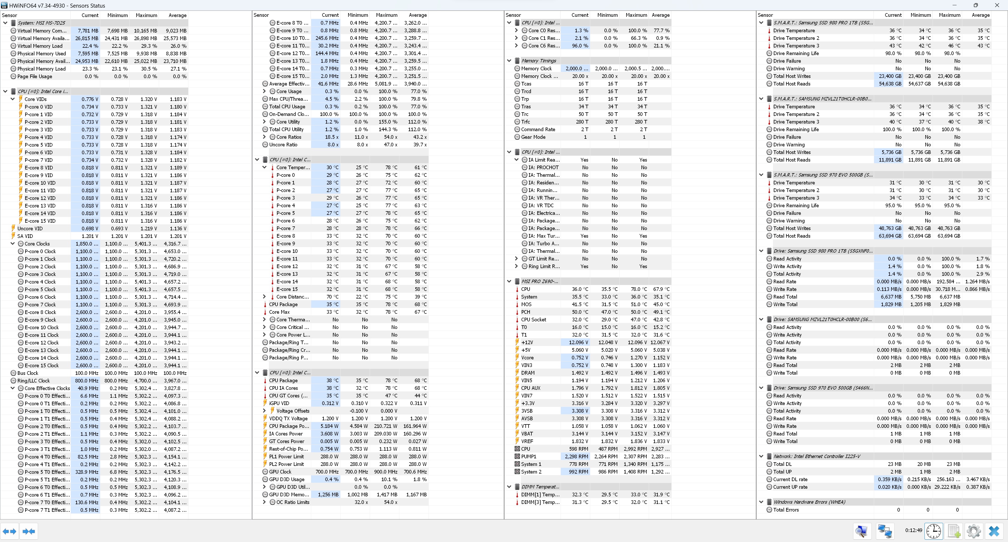This screenshot has width=1008, height=542.
Task: Collapse the Windows Hardware Errors (WHEA) group
Action: (761, 502)
